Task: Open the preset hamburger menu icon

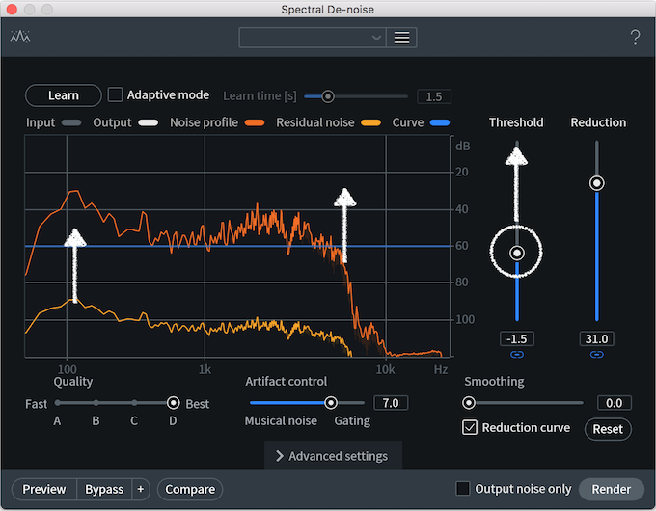Action: pos(401,38)
